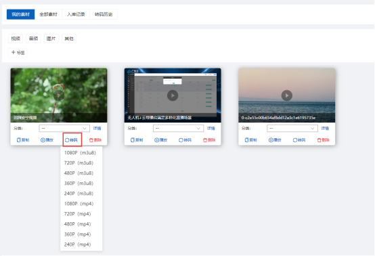Choose 720P (mp4) transcode option
Image resolution: width=375 pixels, height=256 pixels.
[x=81, y=214]
